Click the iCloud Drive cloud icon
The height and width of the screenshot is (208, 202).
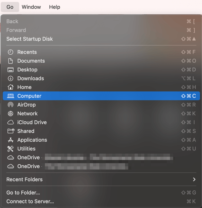tap(10, 122)
